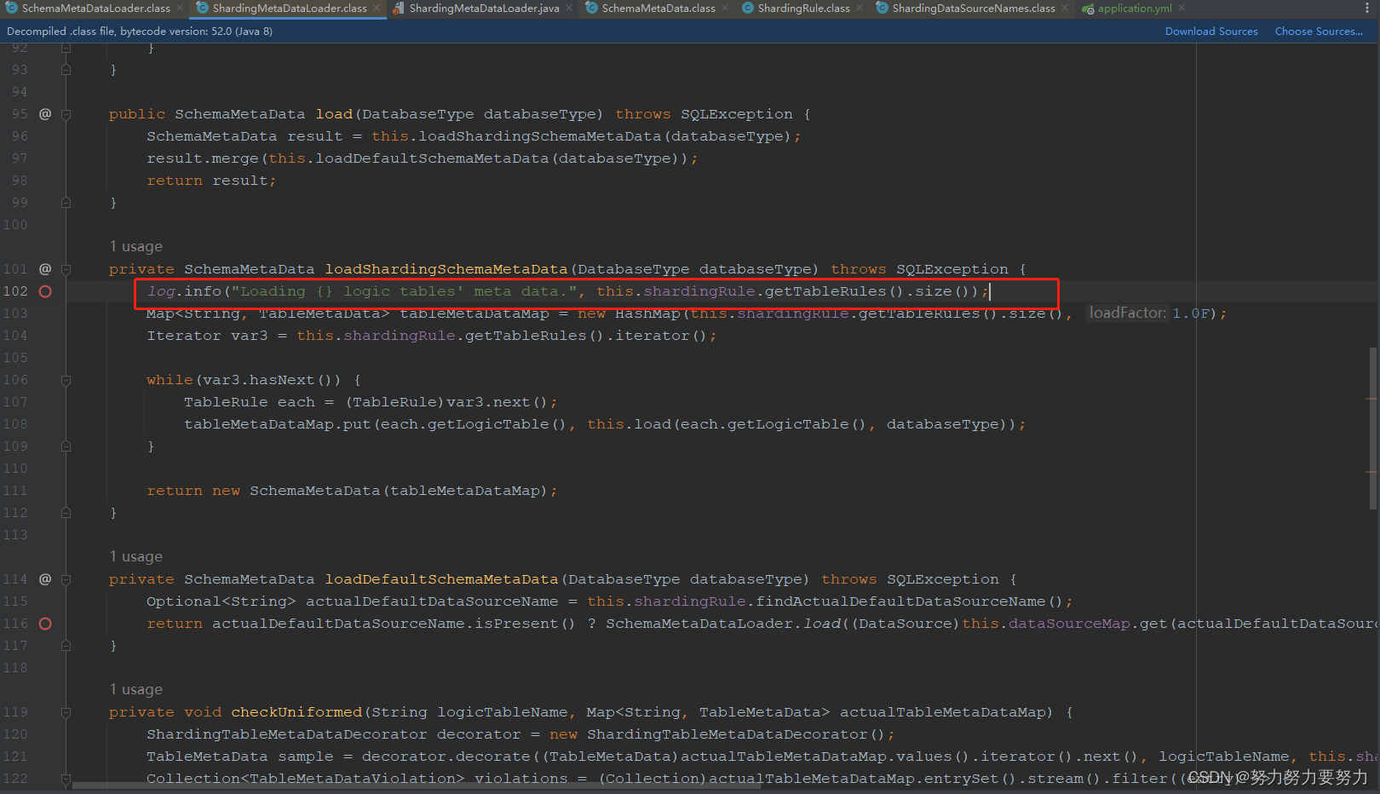
Task: Collapse the while loop at line 106
Action: pos(66,380)
